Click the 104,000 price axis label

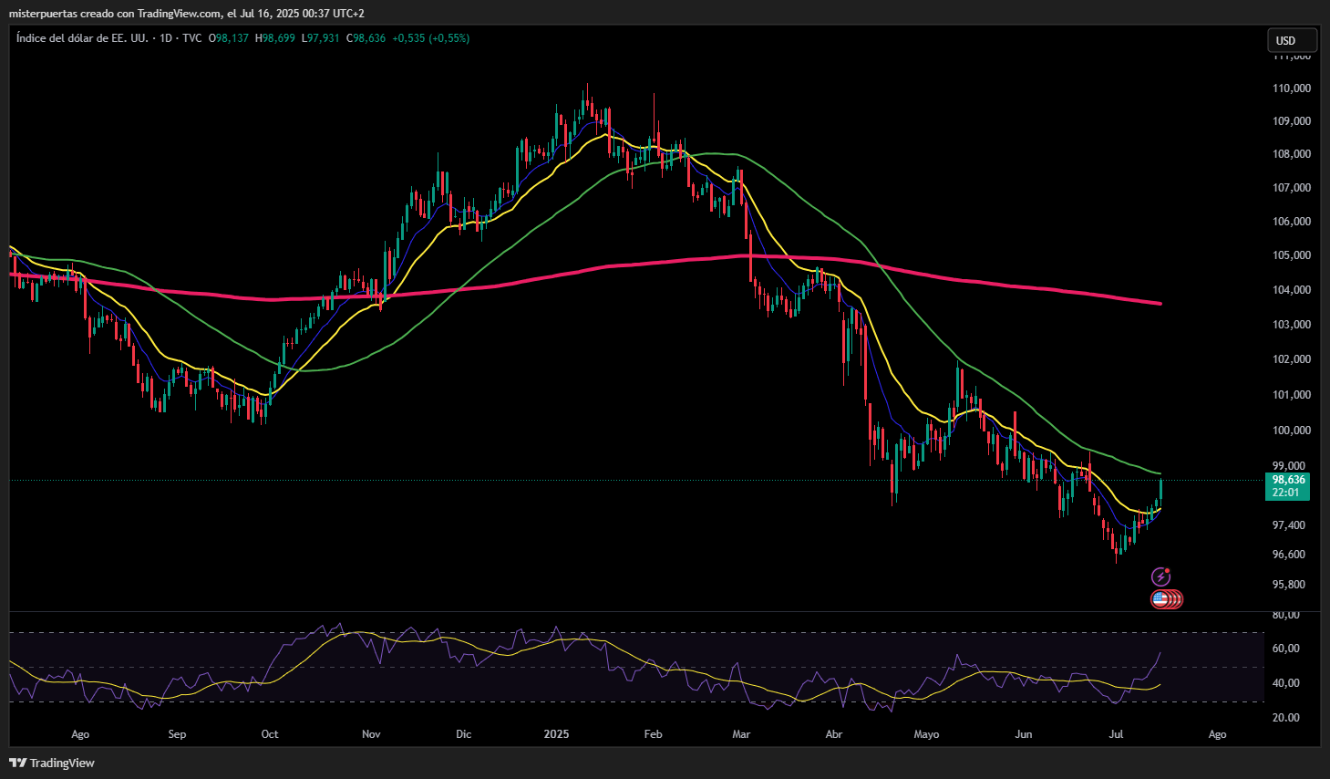(x=1292, y=290)
